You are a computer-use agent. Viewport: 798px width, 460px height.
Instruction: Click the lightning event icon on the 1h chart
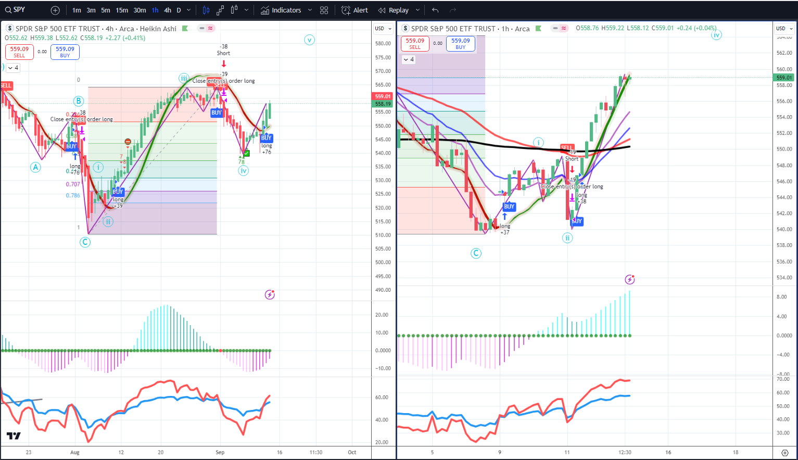(x=630, y=280)
